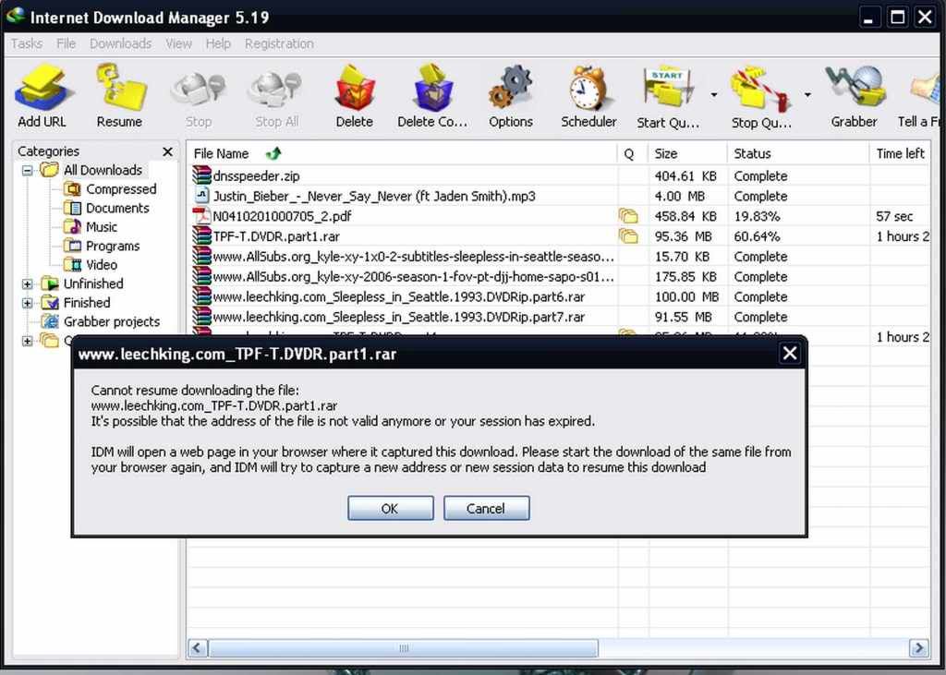Viewport: 946px width, 675px height.
Task: Click the Add URL toolbar icon
Action: 42,89
